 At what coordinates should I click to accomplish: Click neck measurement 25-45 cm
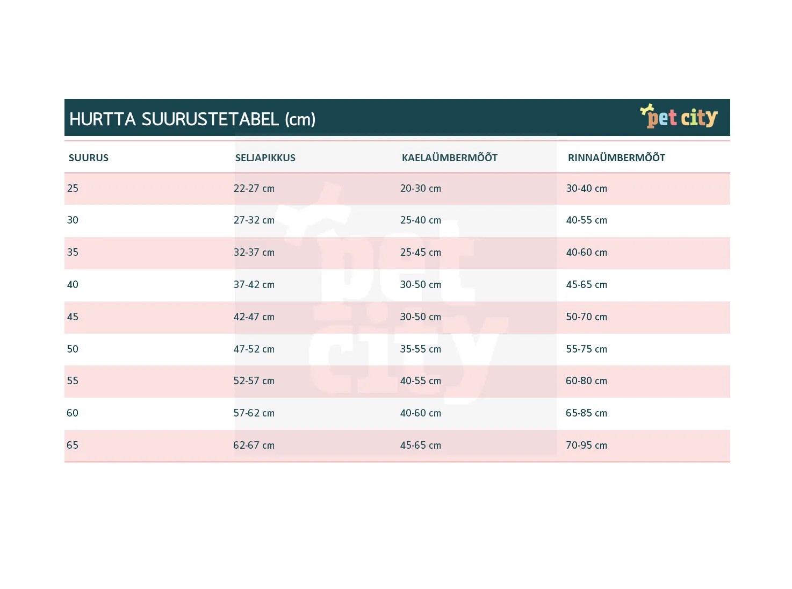[421, 253]
